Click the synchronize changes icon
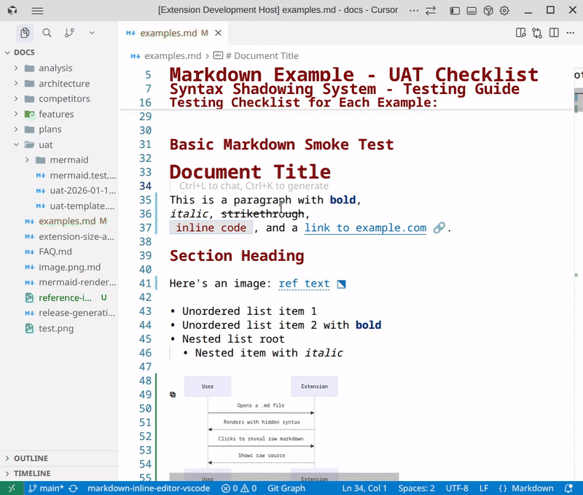Image resolution: width=583 pixels, height=495 pixels. (x=74, y=488)
